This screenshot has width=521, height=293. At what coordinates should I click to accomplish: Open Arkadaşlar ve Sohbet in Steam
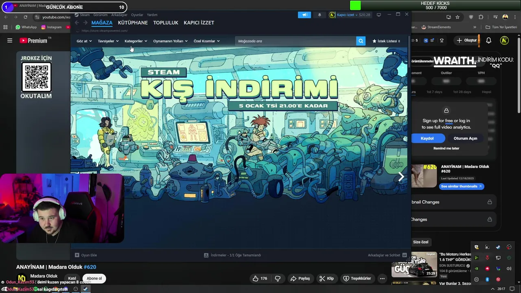[387, 255]
